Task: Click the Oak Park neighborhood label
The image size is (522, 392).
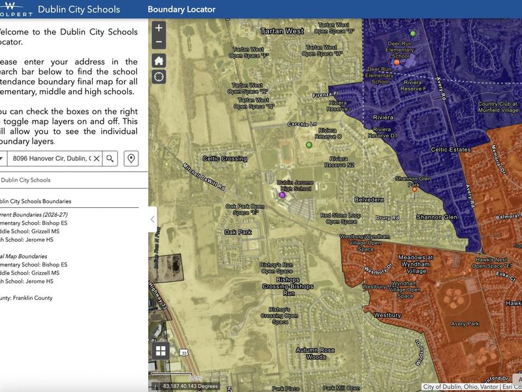Action: tap(238, 232)
